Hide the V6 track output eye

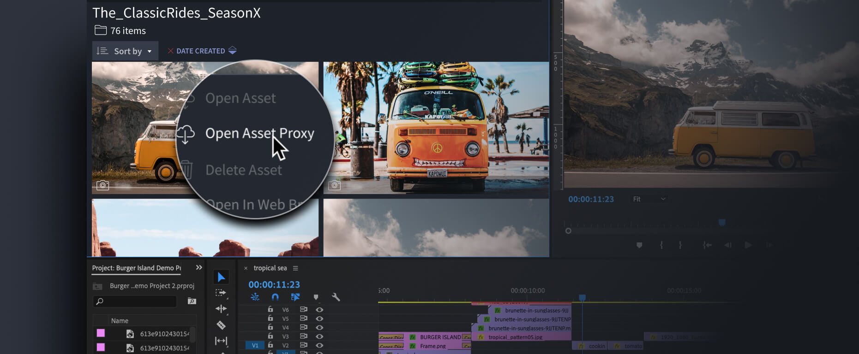pyautogui.click(x=319, y=310)
